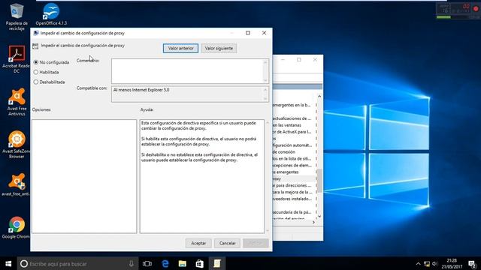Click the policy icon in the dialog title bar
Image resolution: width=481 pixels, height=270 pixels.
(36, 33)
